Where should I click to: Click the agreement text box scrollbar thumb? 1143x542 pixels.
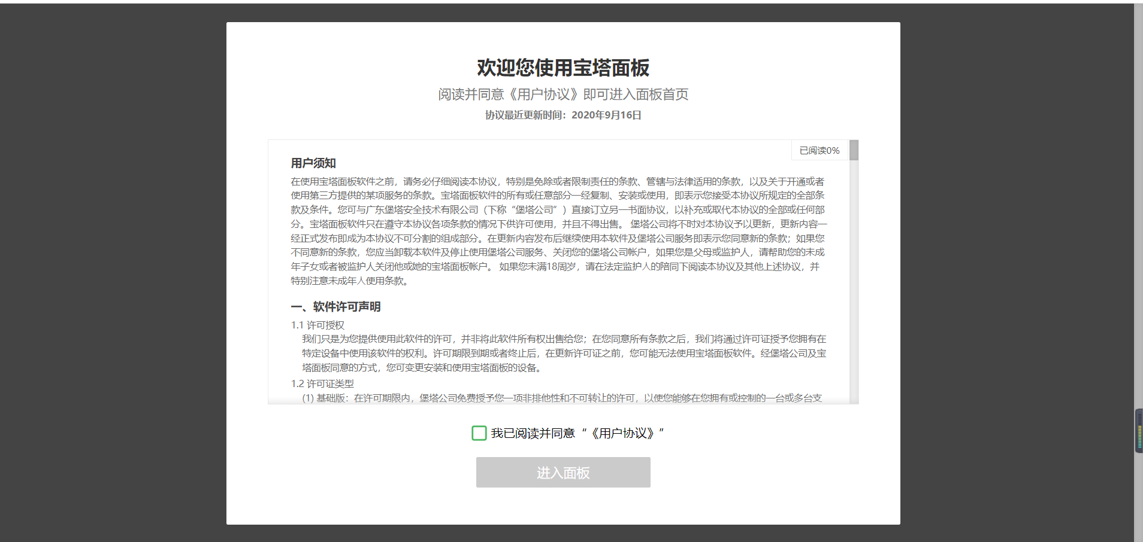854,150
